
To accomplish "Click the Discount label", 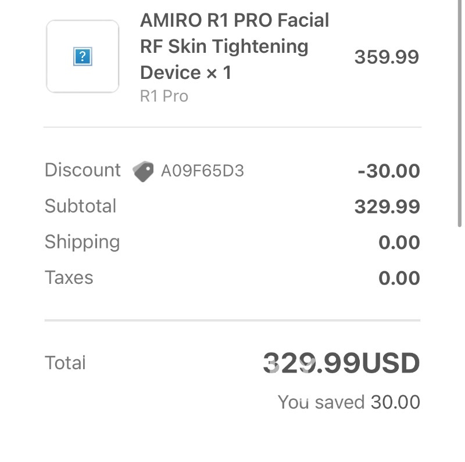I will pyautogui.click(x=83, y=170).
